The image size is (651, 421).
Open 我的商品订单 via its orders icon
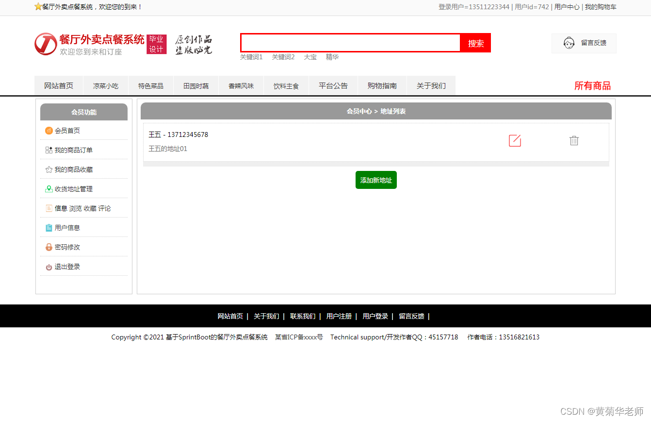49,150
